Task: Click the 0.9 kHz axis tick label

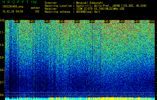Action: (2, 57)
